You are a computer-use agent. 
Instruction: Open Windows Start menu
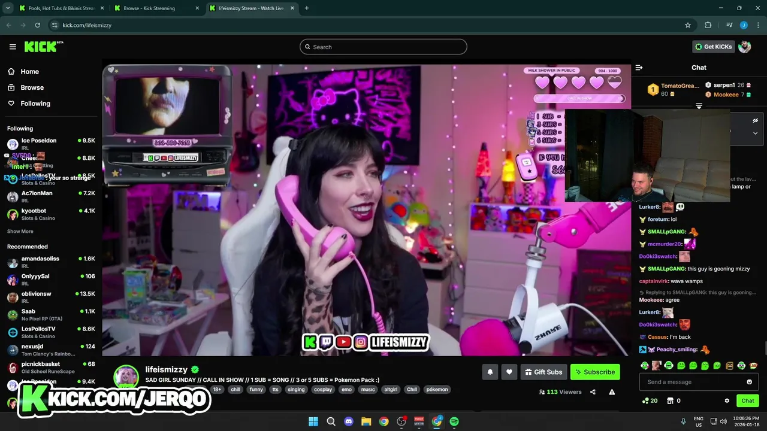tap(313, 421)
